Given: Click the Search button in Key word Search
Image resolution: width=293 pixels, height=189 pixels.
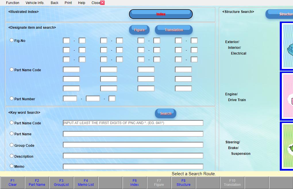Looking at the screenshot, I should (x=165, y=113).
